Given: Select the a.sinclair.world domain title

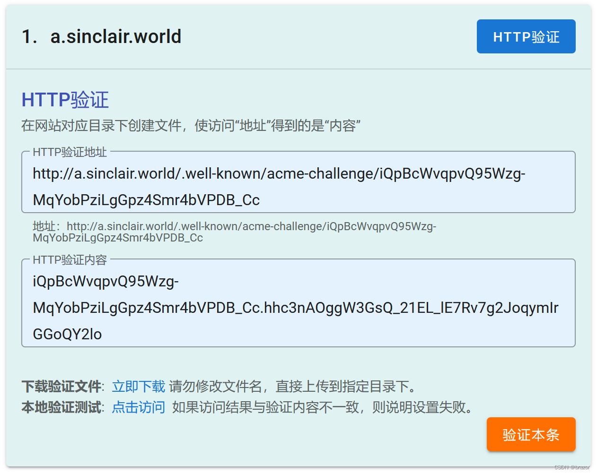Looking at the screenshot, I should (x=116, y=36).
